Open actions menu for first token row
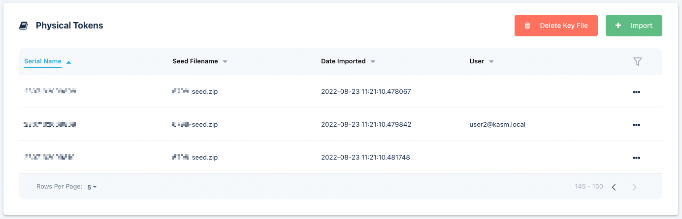Screen dimensions: 682x219 tap(636, 92)
